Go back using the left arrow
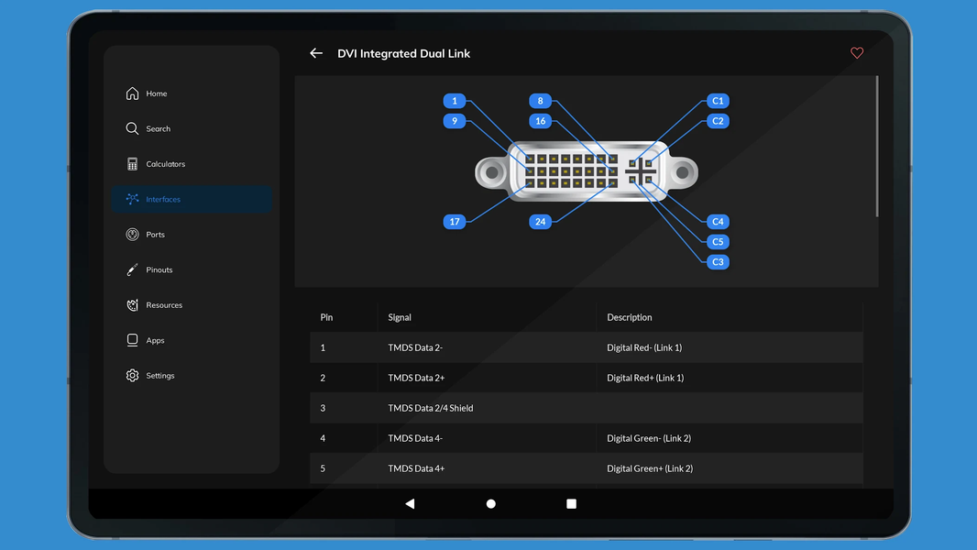 316,53
